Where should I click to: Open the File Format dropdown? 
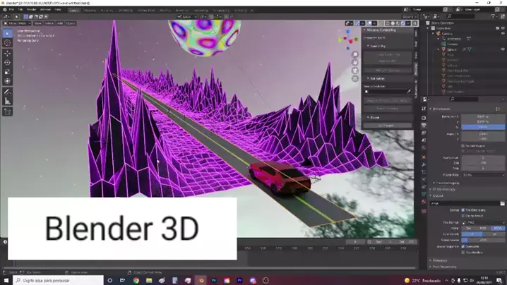tap(483, 222)
